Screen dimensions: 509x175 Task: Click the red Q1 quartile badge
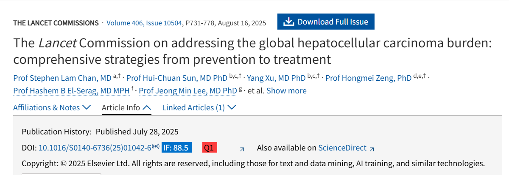tap(210, 148)
